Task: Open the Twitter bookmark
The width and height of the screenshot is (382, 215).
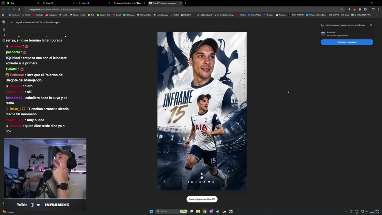Action: coord(26,15)
